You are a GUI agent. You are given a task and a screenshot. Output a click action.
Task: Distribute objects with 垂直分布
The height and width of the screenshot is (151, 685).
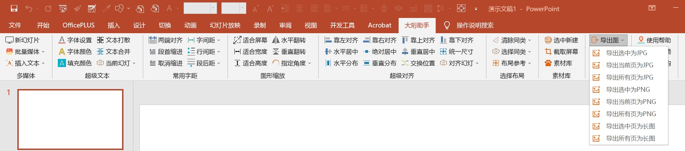[x=380, y=63]
